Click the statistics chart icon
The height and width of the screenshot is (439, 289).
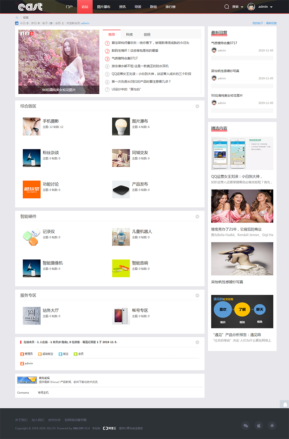click(x=17, y=23)
